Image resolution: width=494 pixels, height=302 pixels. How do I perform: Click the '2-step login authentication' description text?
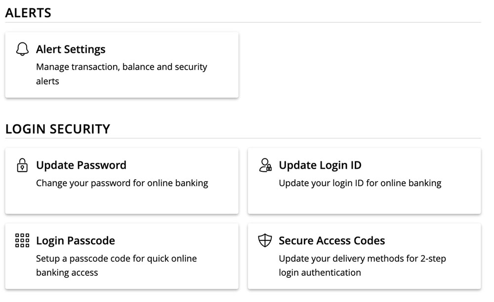tap(362, 265)
